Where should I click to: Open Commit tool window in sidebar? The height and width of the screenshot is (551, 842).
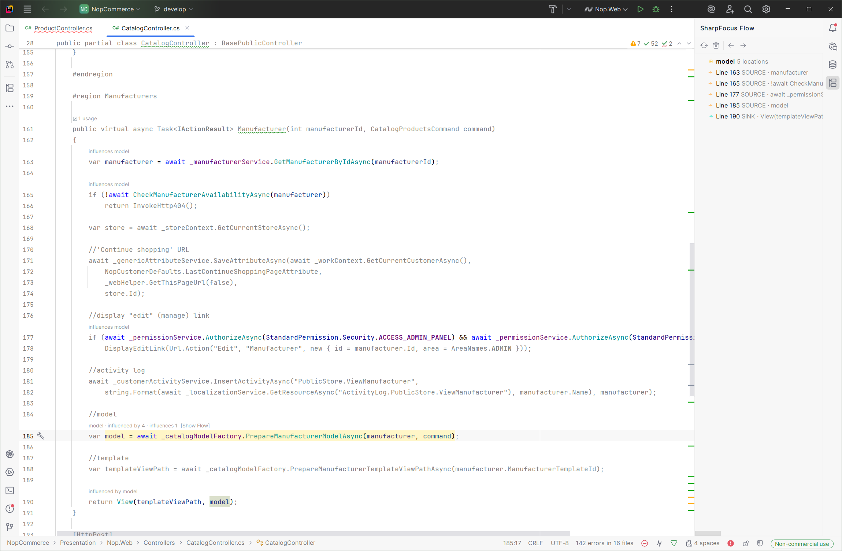coord(10,46)
